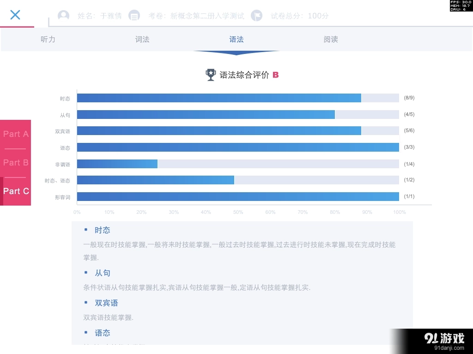Select the Part A section toggle

(15, 134)
